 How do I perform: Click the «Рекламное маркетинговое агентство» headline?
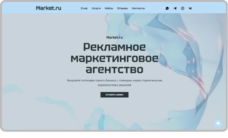coord(115,58)
